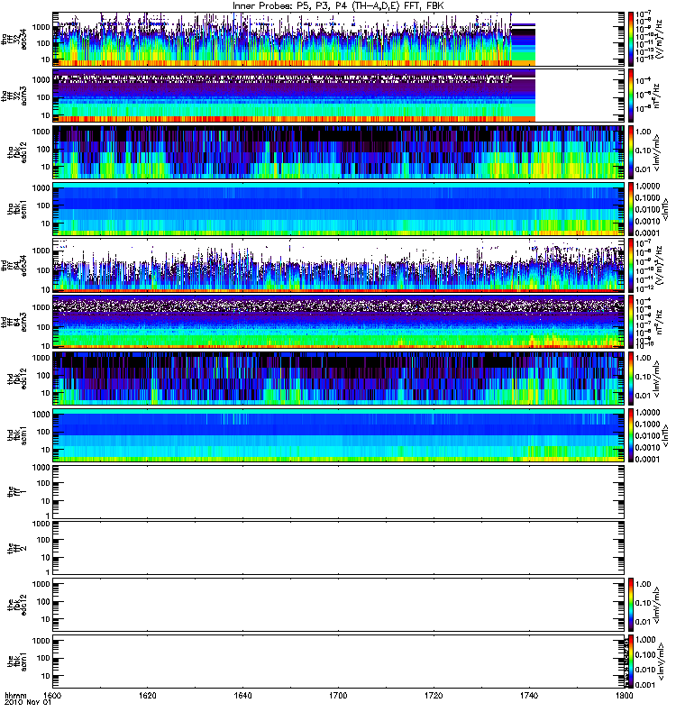Click the 1800 time axis label
The height and width of the screenshot is (721, 676).
click(624, 695)
